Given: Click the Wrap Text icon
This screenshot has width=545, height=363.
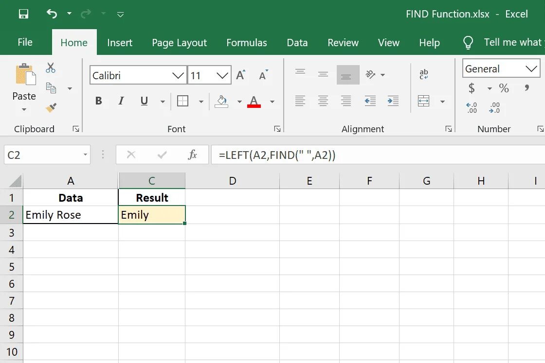Looking at the screenshot, I should (424, 74).
